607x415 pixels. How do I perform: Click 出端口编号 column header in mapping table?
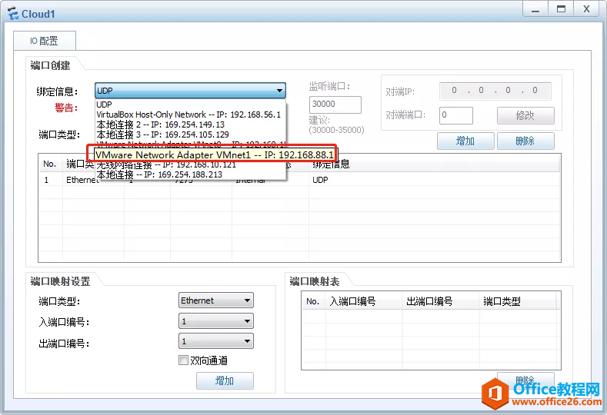point(441,301)
